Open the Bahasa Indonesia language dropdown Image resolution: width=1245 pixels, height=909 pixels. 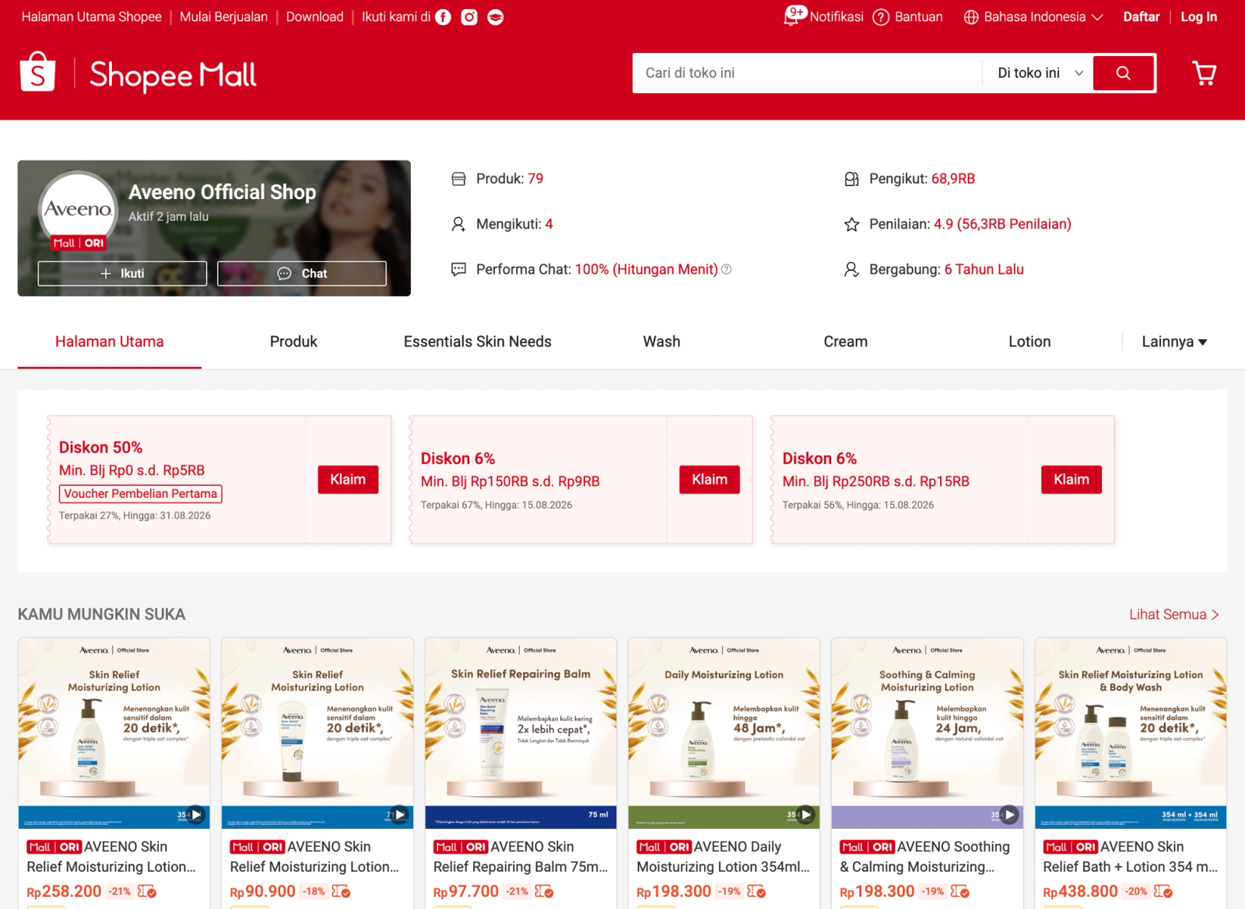coord(1033,17)
